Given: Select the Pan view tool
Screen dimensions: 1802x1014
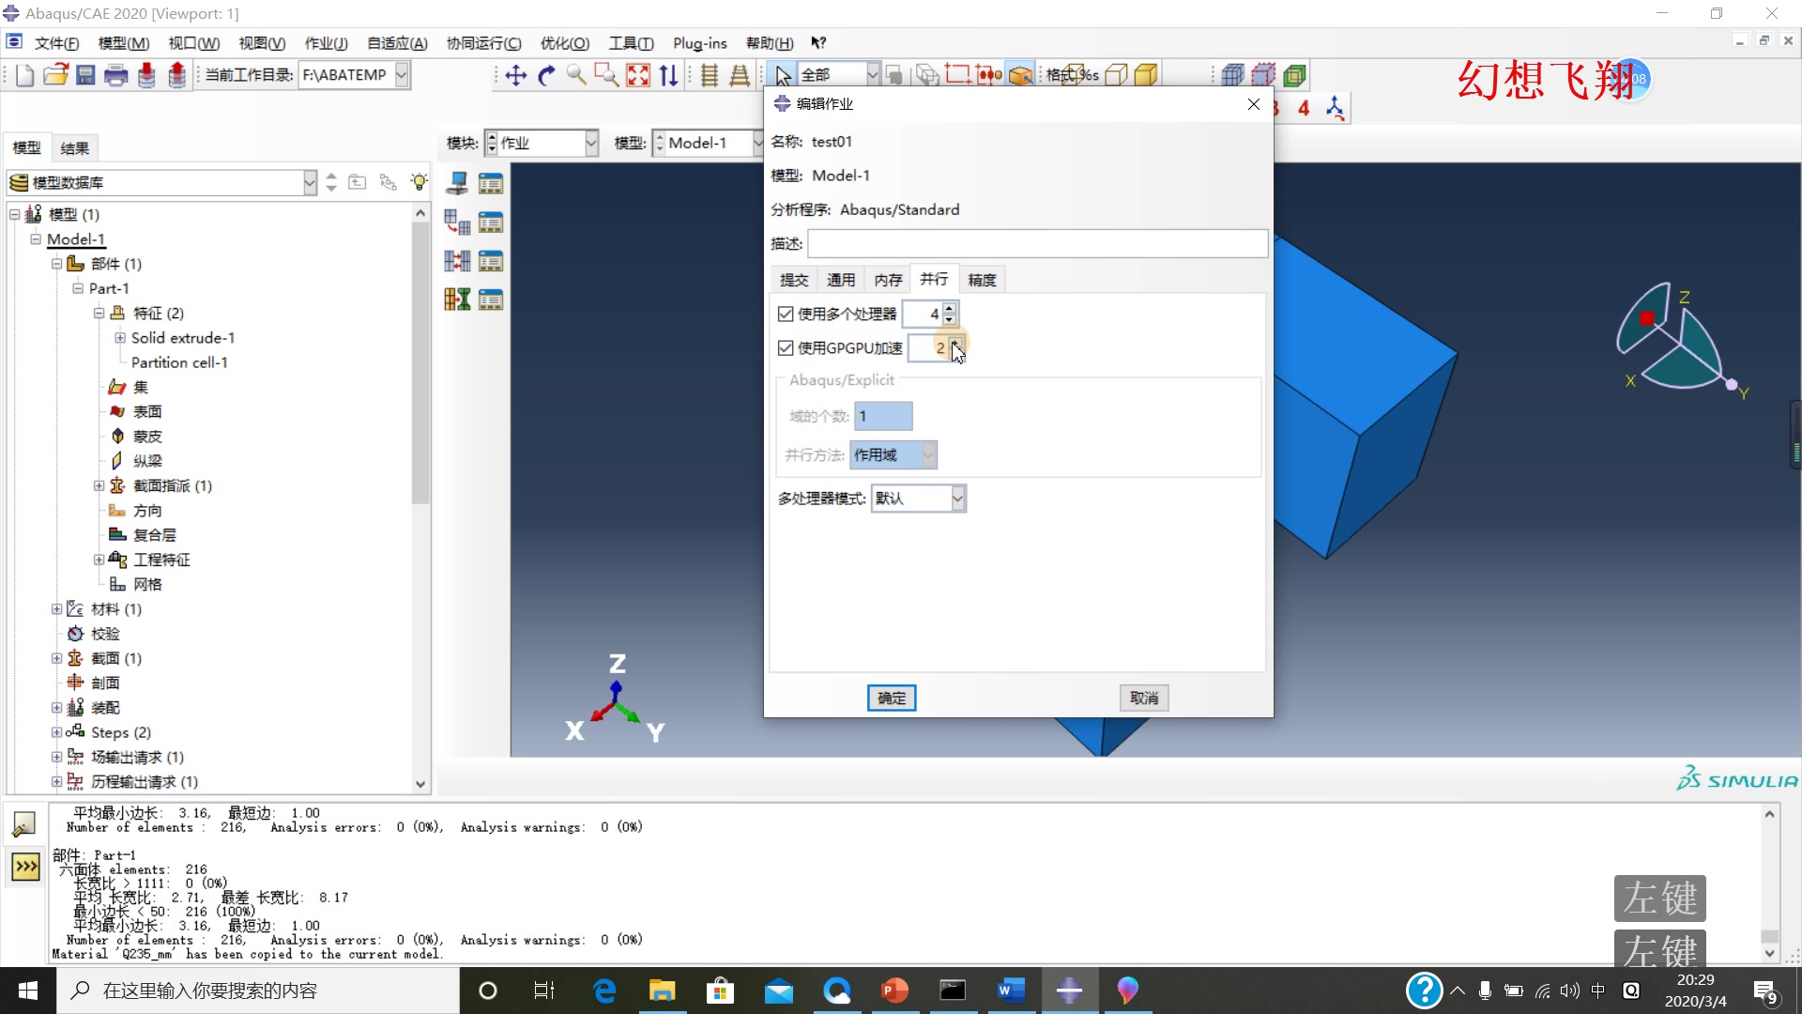Looking at the screenshot, I should (514, 75).
